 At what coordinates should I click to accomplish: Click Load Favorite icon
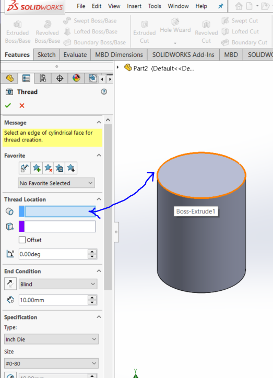pyautogui.click(x=71, y=168)
